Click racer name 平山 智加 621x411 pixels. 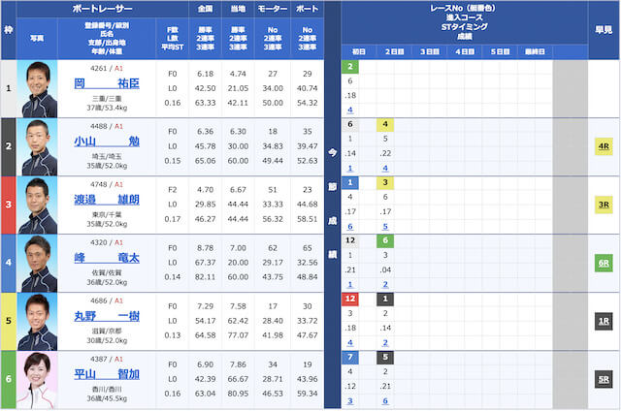pyautogui.click(x=106, y=374)
